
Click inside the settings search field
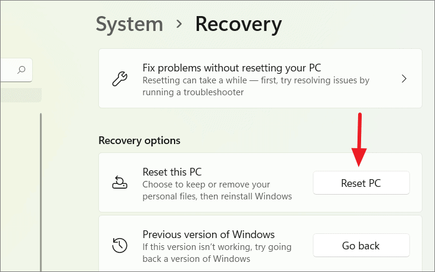click(16, 70)
